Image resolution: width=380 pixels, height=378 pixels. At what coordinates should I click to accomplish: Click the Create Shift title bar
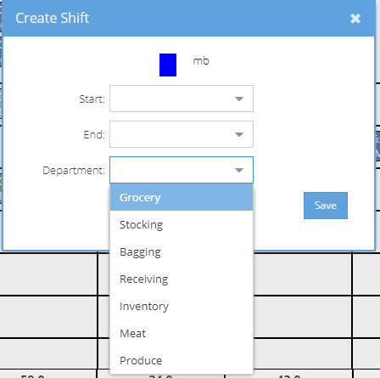189,18
